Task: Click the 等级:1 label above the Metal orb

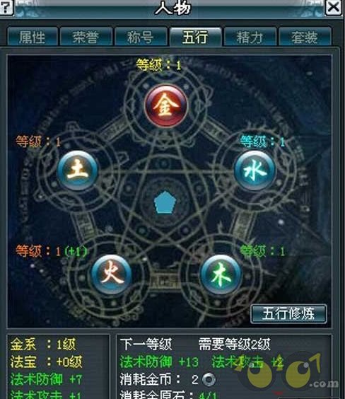Action: point(158,65)
